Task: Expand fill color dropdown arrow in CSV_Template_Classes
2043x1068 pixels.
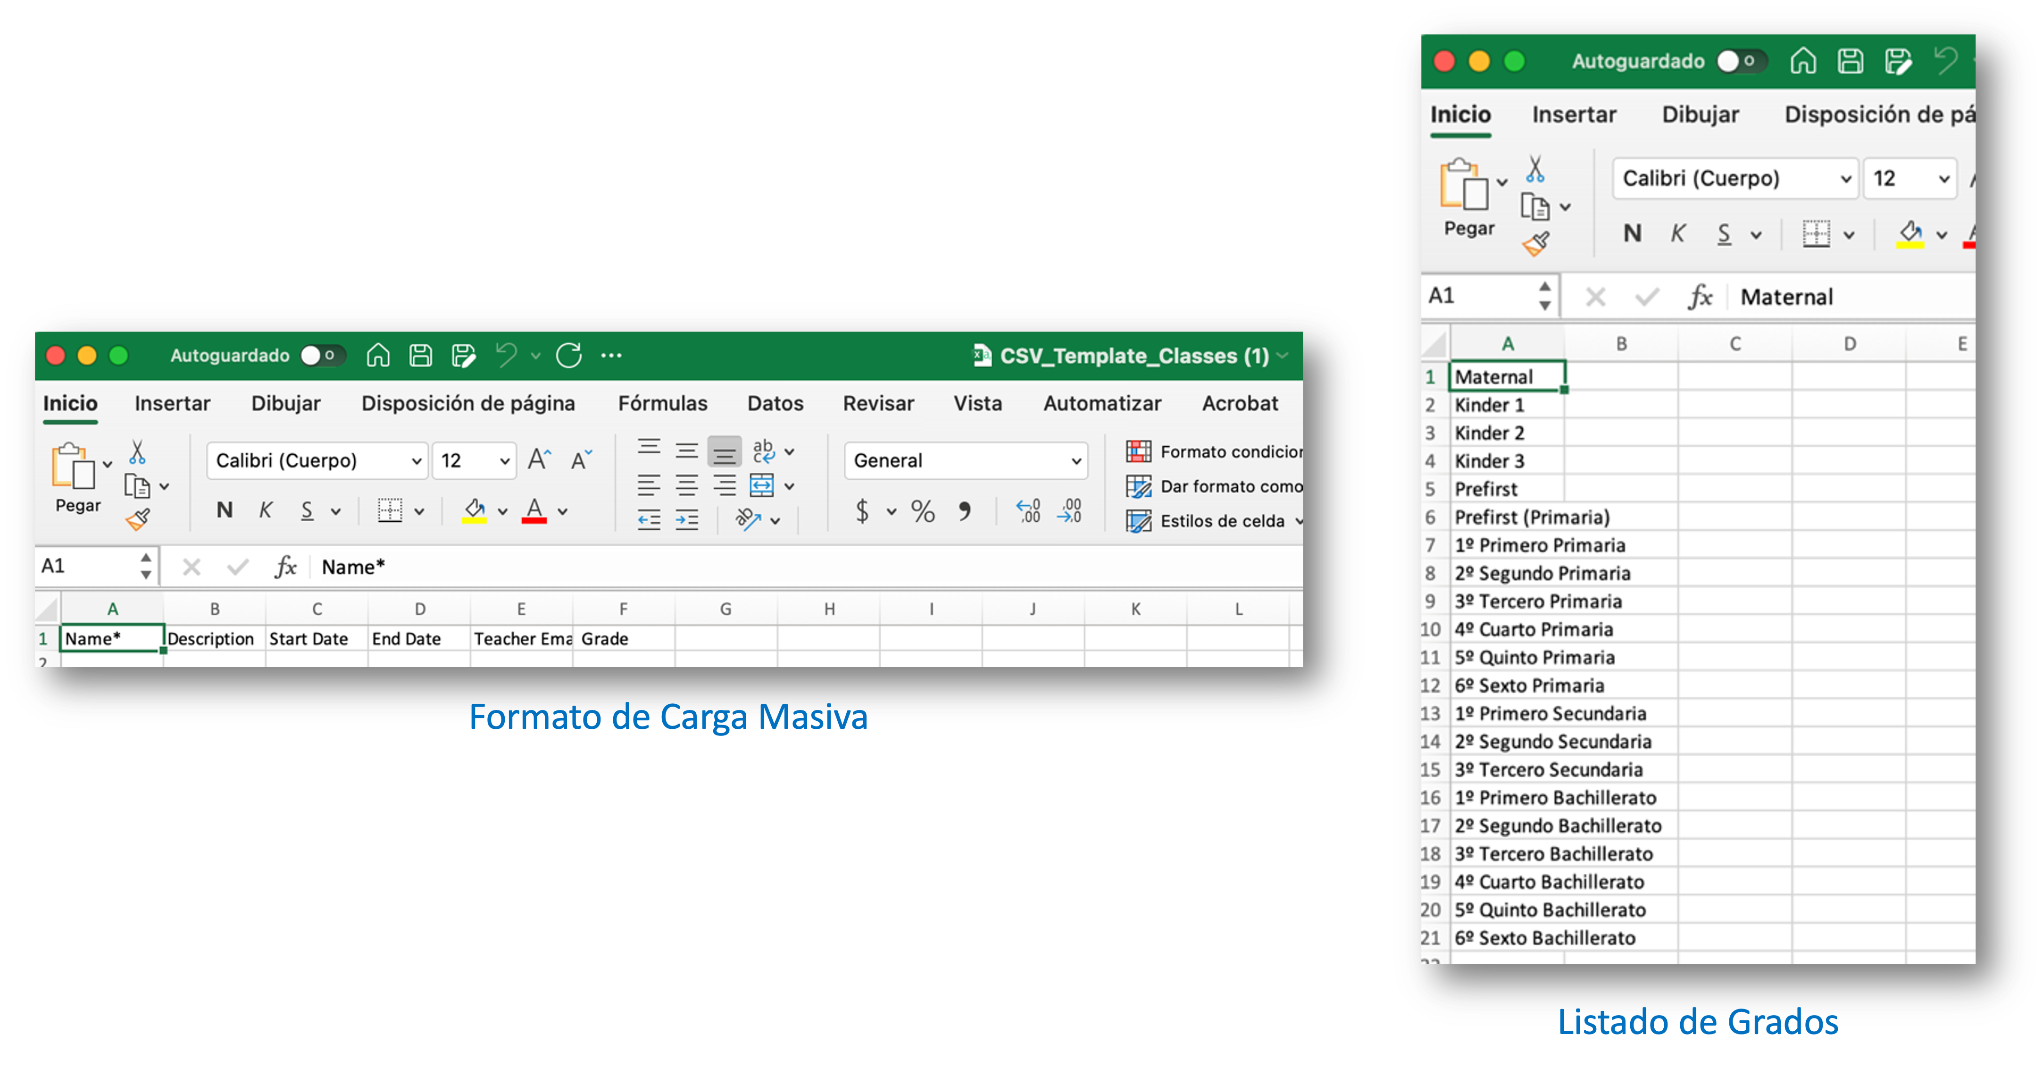Action: coord(502,512)
